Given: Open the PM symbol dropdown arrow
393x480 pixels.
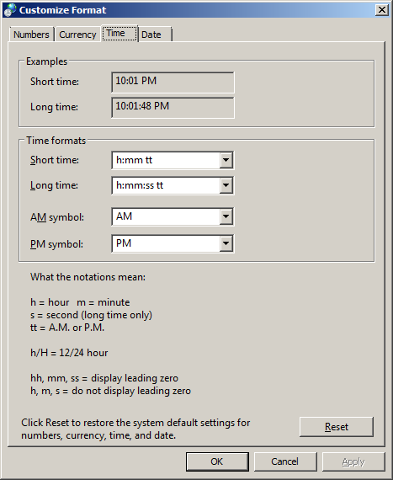Looking at the screenshot, I should 226,243.
